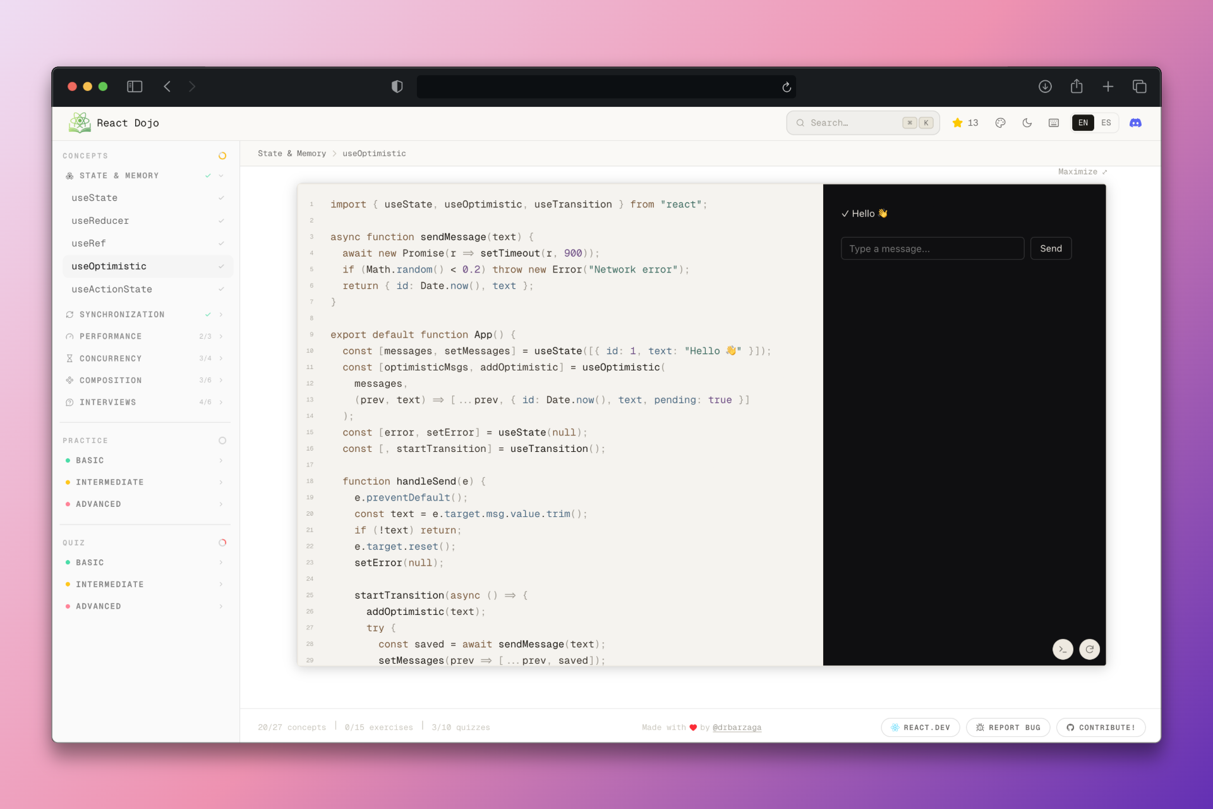The image size is (1213, 809).
Task: Click the Practice progress ring icon
Action: tap(222, 441)
